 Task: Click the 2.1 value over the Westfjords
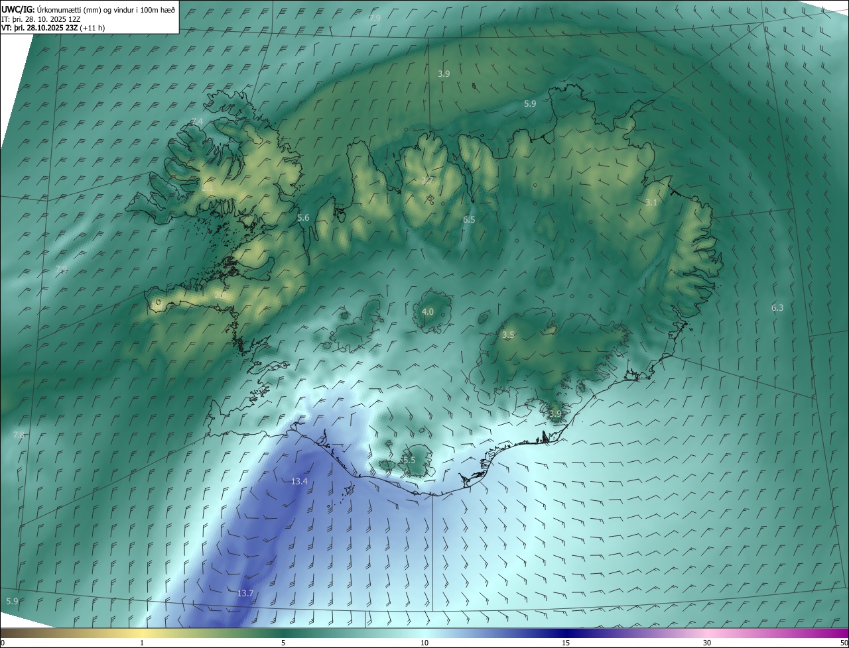point(208,188)
